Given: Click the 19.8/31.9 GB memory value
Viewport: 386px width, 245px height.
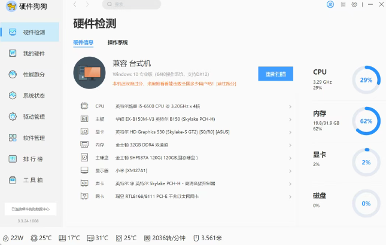Looking at the screenshot, I should click(x=326, y=123).
